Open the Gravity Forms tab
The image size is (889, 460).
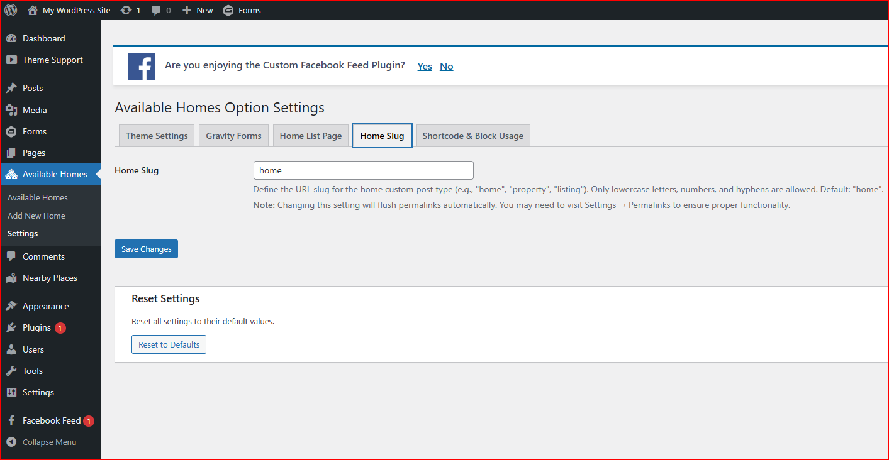[234, 136]
